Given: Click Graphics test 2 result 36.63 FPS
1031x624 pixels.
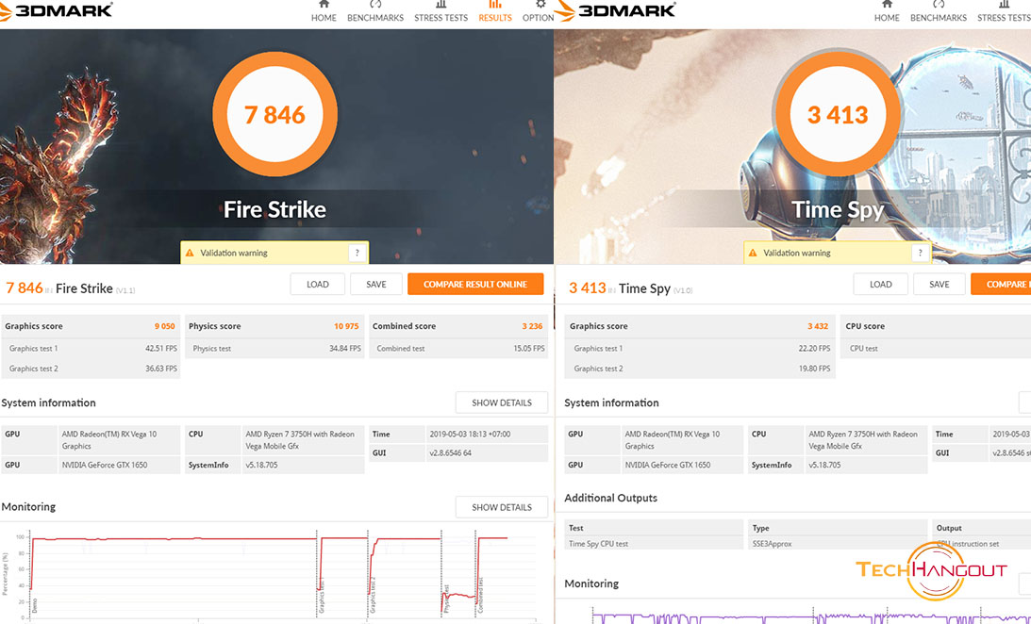Looking at the screenshot, I should [x=161, y=369].
